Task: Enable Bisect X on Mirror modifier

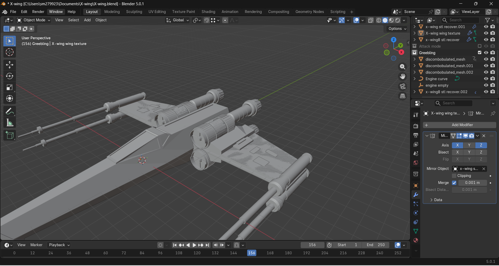Action: (457, 152)
